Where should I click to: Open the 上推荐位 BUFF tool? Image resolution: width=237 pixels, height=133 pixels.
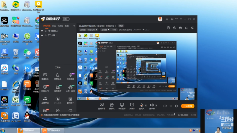click(x=45, y=100)
